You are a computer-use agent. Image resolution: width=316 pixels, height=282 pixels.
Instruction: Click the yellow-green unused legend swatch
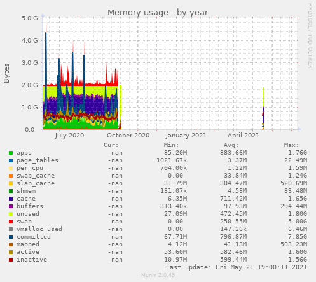[x=11, y=214]
